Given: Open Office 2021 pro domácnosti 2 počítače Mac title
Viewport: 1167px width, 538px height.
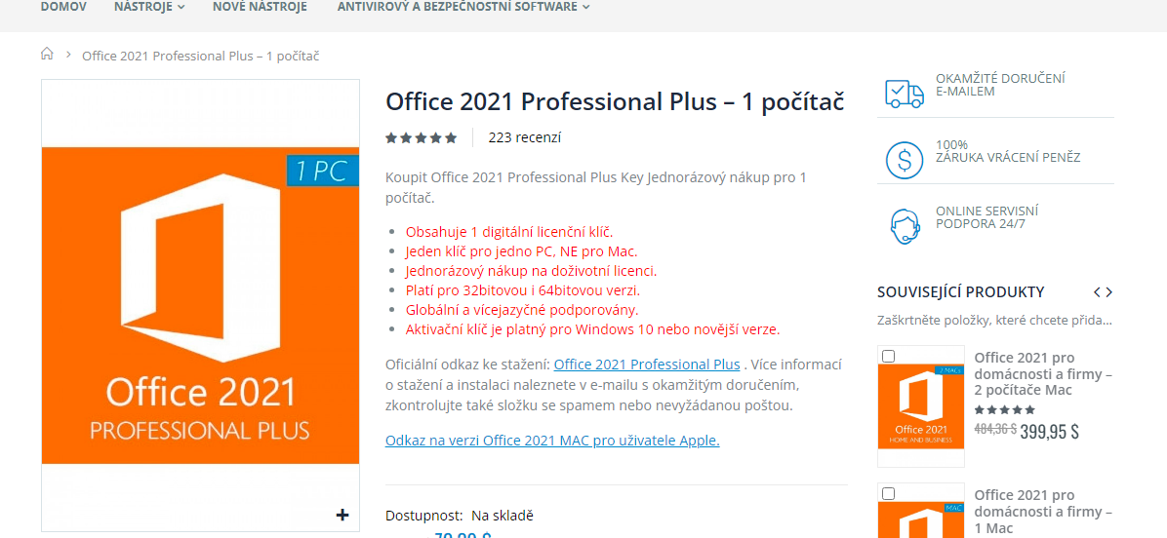Looking at the screenshot, I should (1043, 374).
